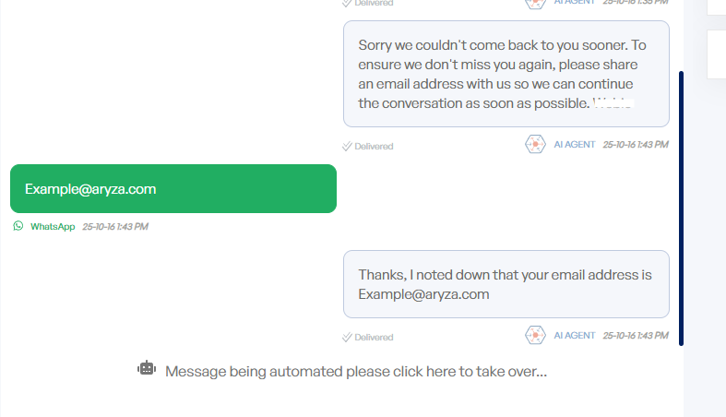Select the "Sorry we couldn't come back" message bubble

pyautogui.click(x=506, y=74)
